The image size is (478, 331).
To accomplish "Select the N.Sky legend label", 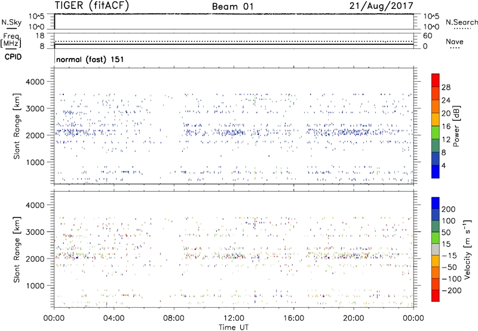I will 11,22.
